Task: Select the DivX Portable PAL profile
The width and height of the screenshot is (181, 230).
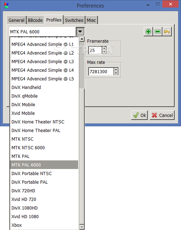Action: click(44, 182)
